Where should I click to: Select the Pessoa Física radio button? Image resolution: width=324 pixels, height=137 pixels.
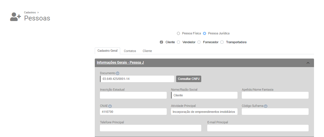point(178,34)
